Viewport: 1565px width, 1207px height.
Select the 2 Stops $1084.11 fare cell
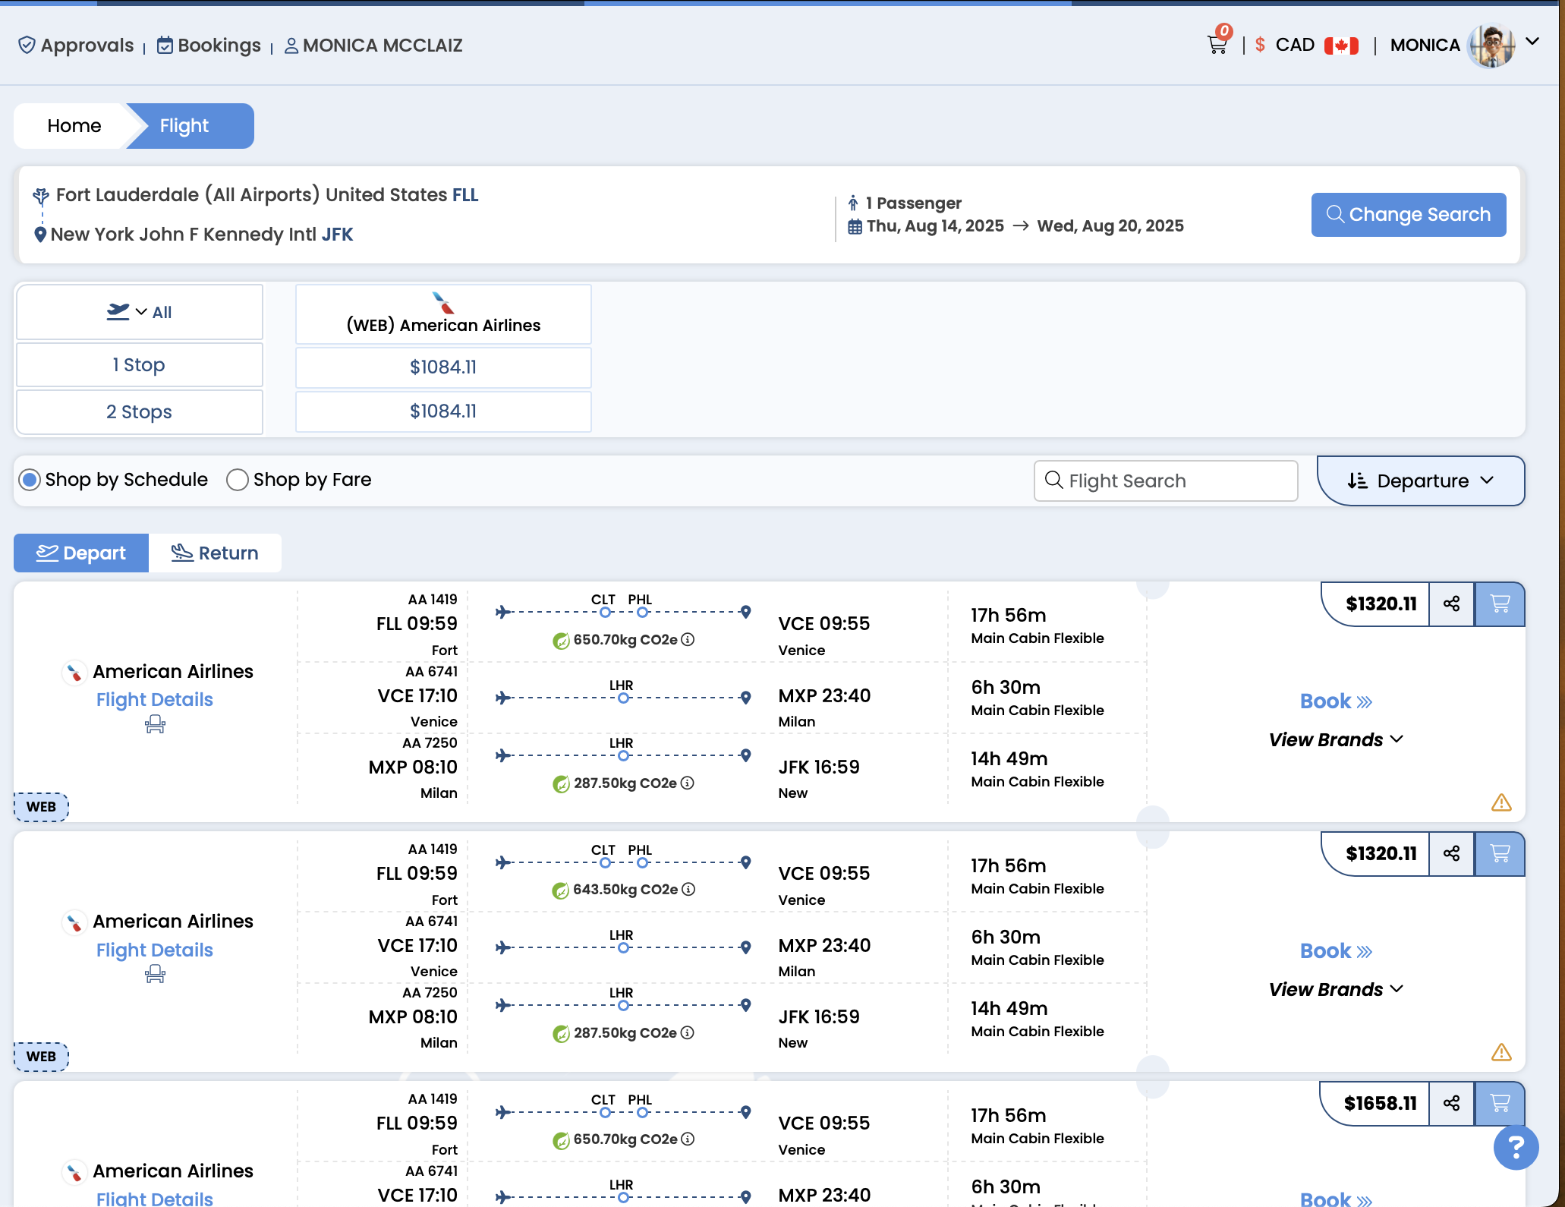443,411
